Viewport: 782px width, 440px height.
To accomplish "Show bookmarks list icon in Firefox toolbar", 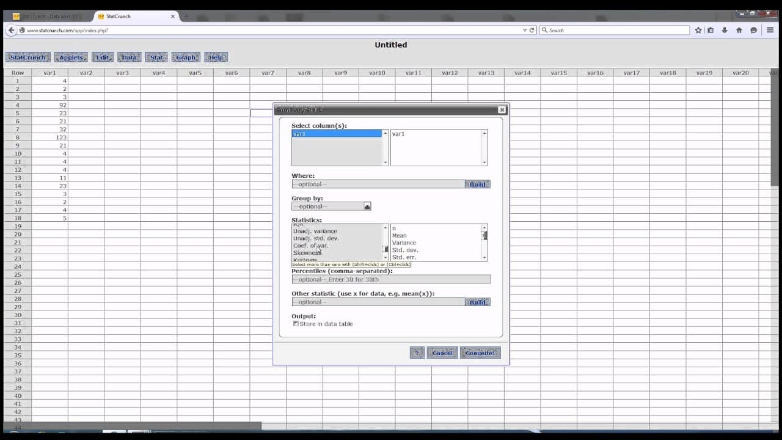I will [711, 30].
